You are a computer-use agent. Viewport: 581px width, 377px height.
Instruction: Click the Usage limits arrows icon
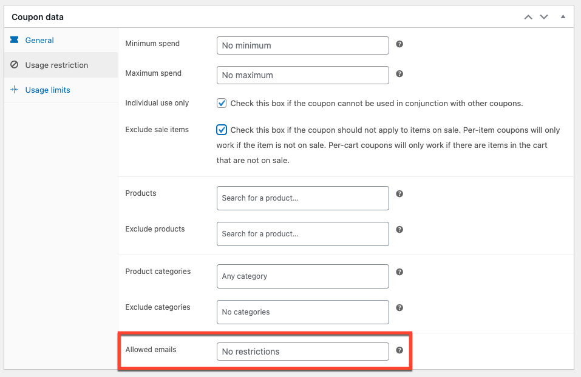tap(15, 90)
